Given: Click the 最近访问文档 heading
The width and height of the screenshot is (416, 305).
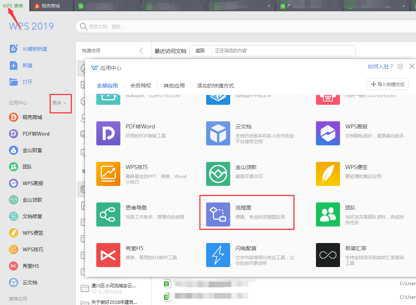Looking at the screenshot, I should point(170,51).
